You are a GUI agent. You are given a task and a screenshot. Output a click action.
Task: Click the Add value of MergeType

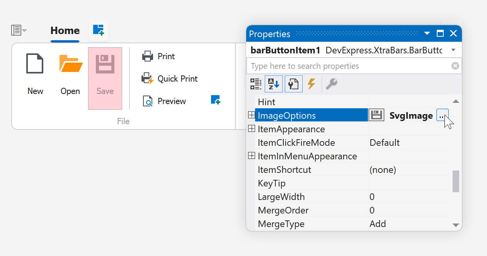tap(378, 224)
